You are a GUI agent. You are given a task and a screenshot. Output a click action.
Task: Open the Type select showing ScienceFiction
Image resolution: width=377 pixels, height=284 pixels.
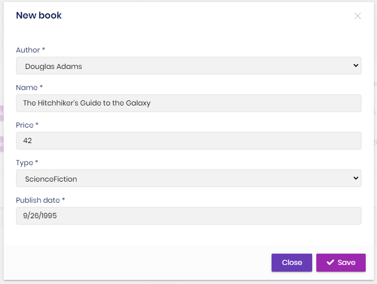point(188,178)
